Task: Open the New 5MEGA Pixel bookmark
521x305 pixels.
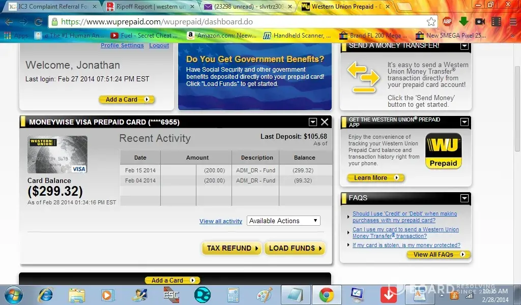Action: pos(451,36)
